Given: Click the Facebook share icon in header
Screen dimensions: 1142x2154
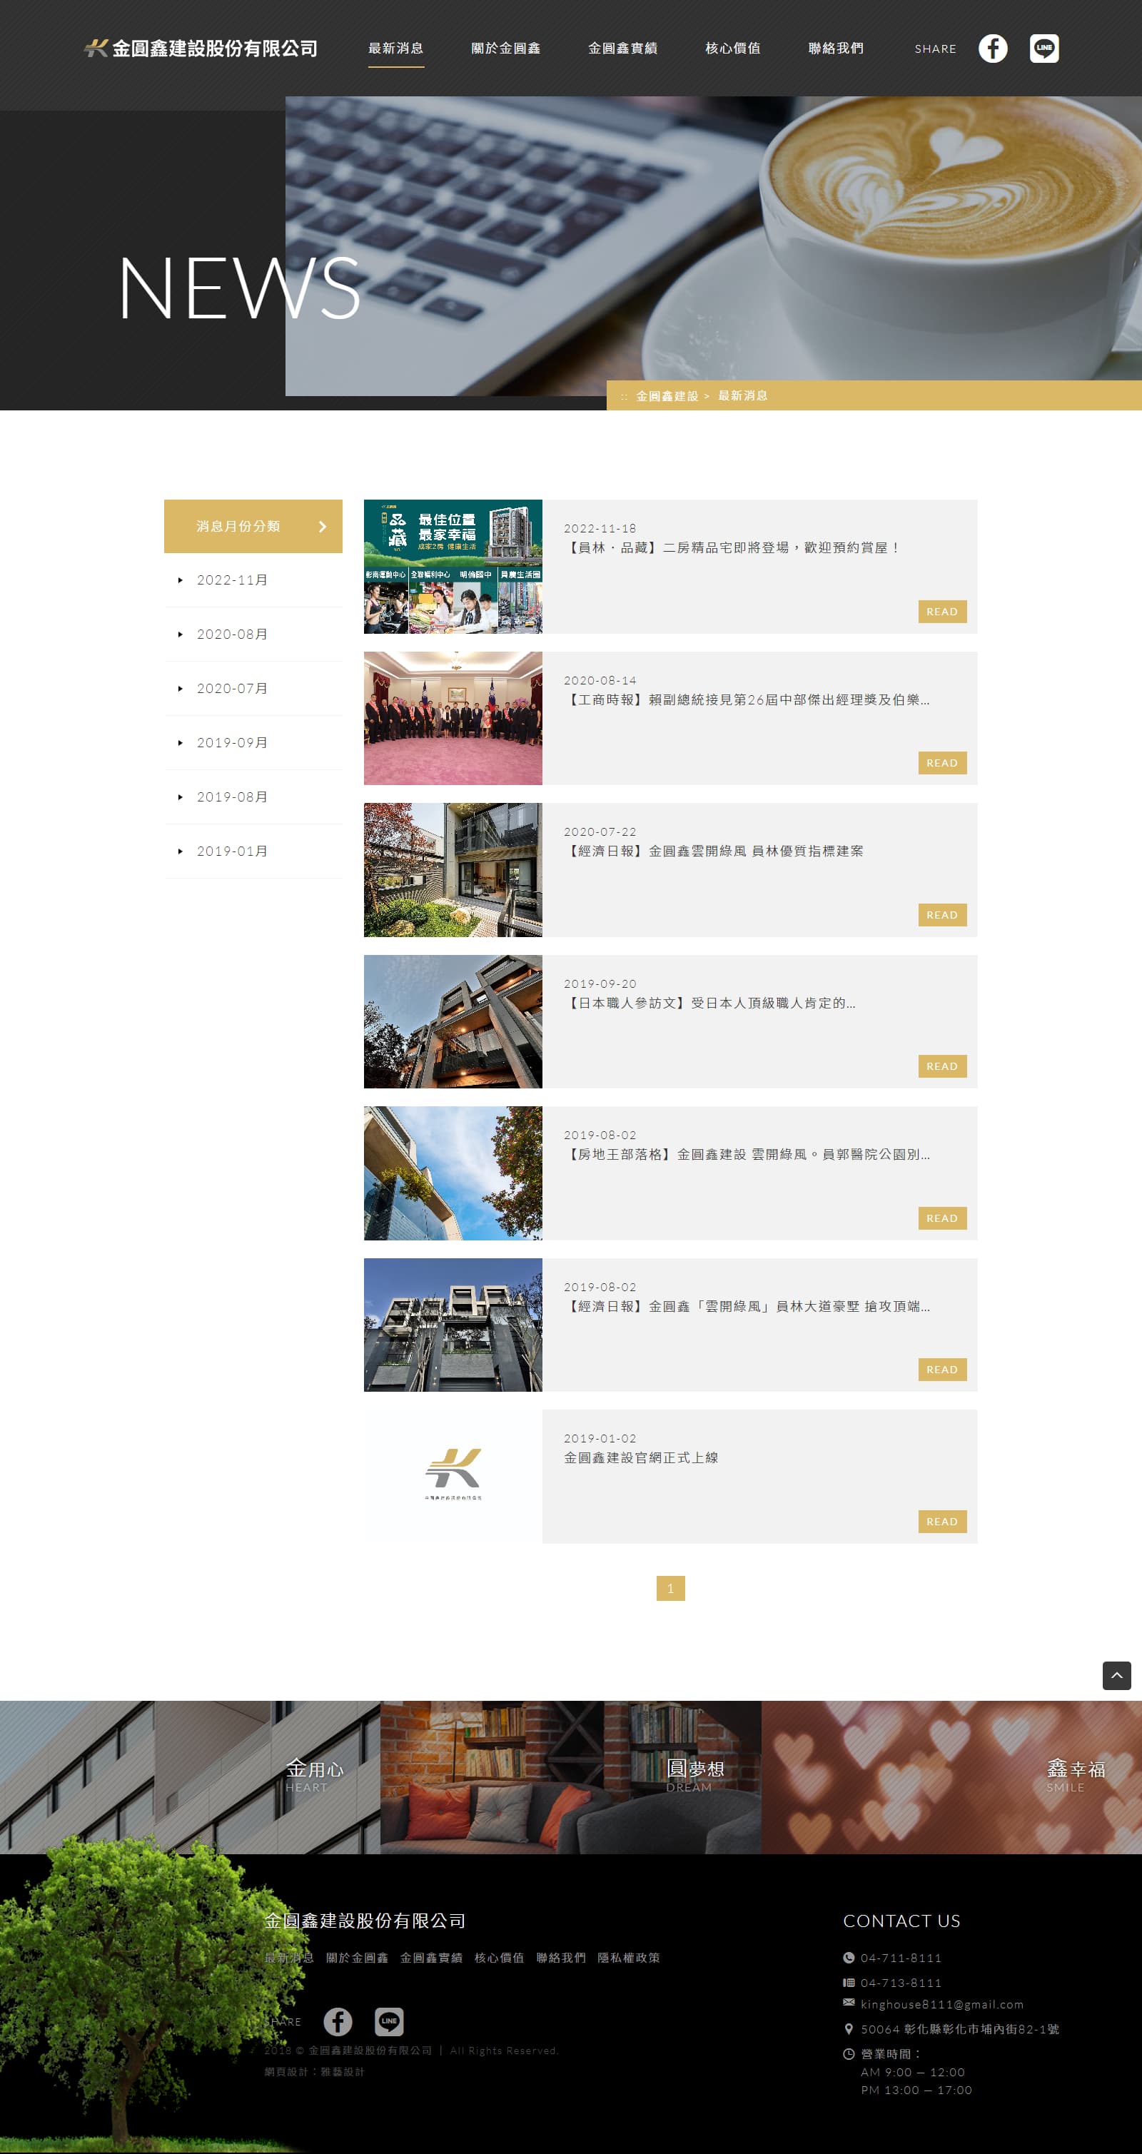Looking at the screenshot, I should (992, 49).
